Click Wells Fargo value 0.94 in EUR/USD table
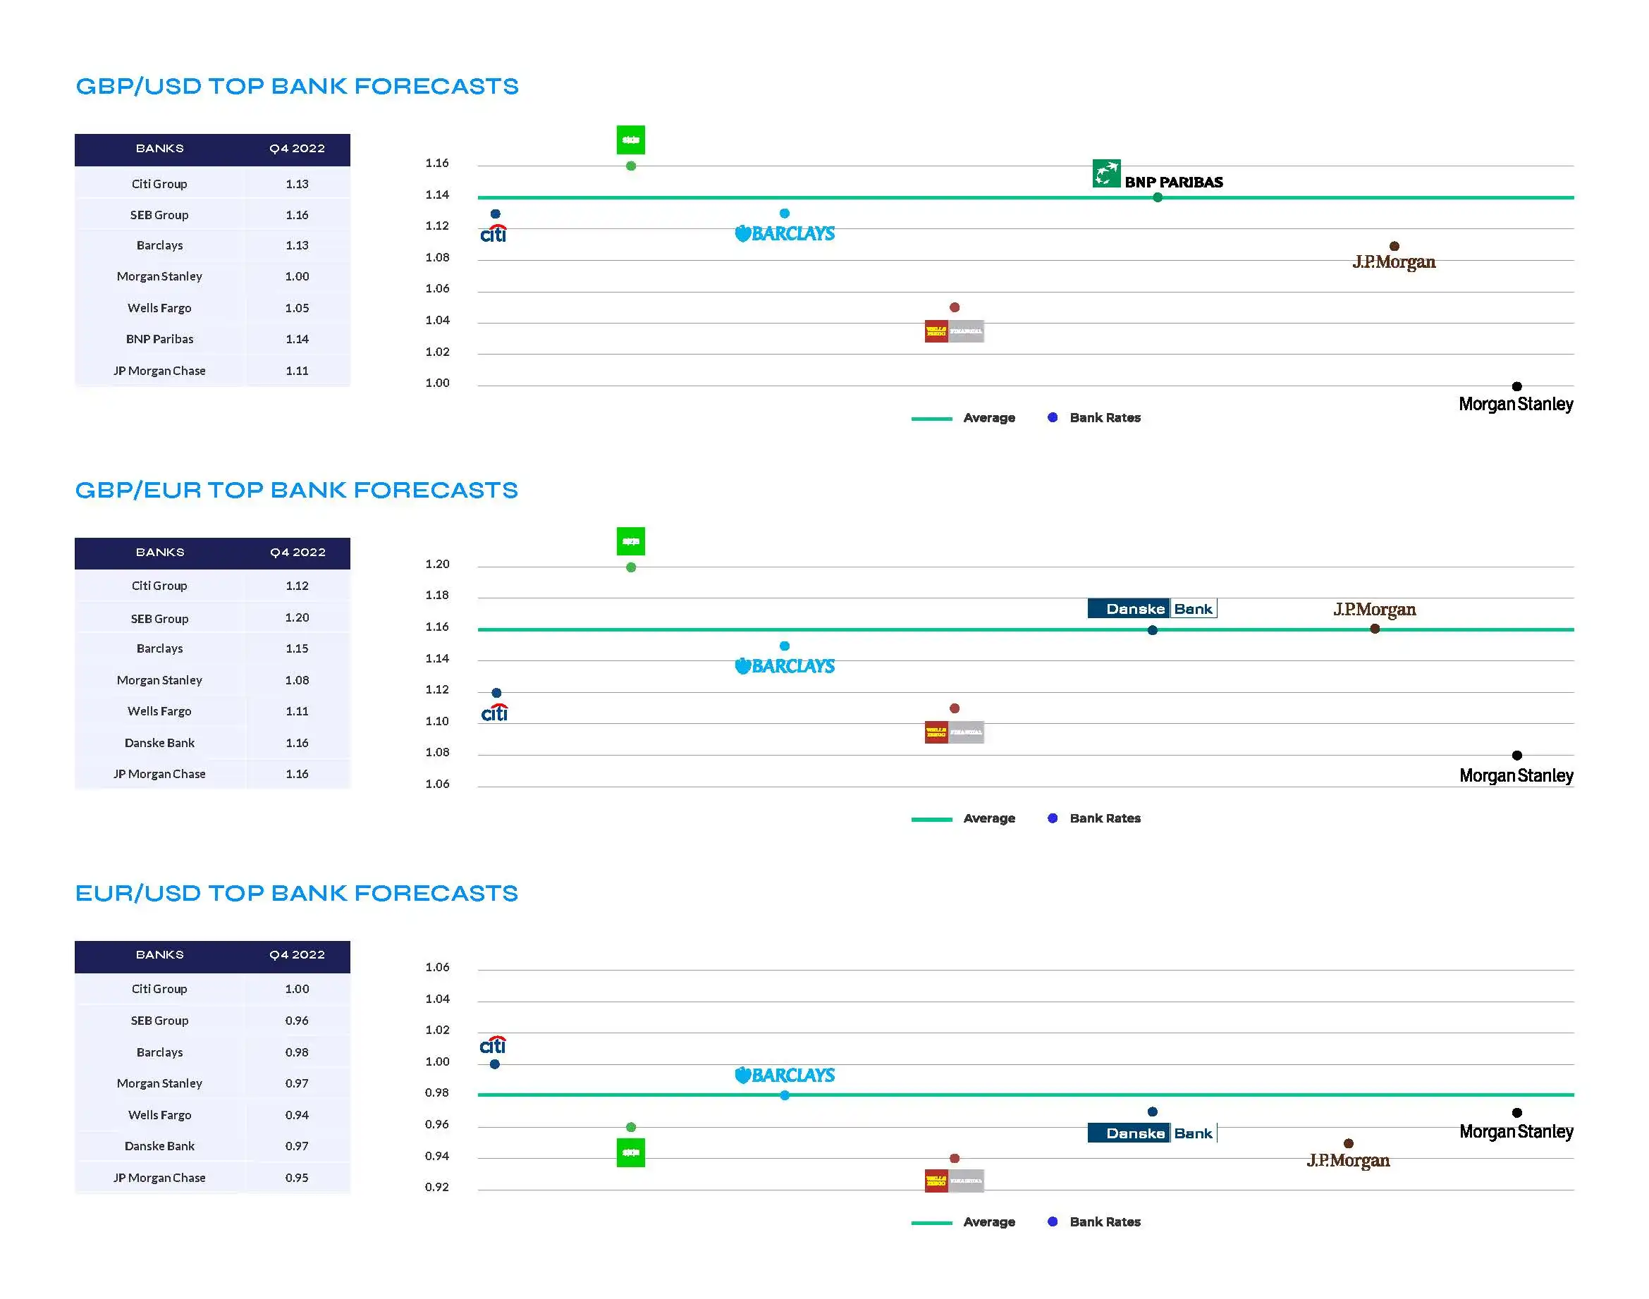The width and height of the screenshot is (1649, 1299). 298,1115
